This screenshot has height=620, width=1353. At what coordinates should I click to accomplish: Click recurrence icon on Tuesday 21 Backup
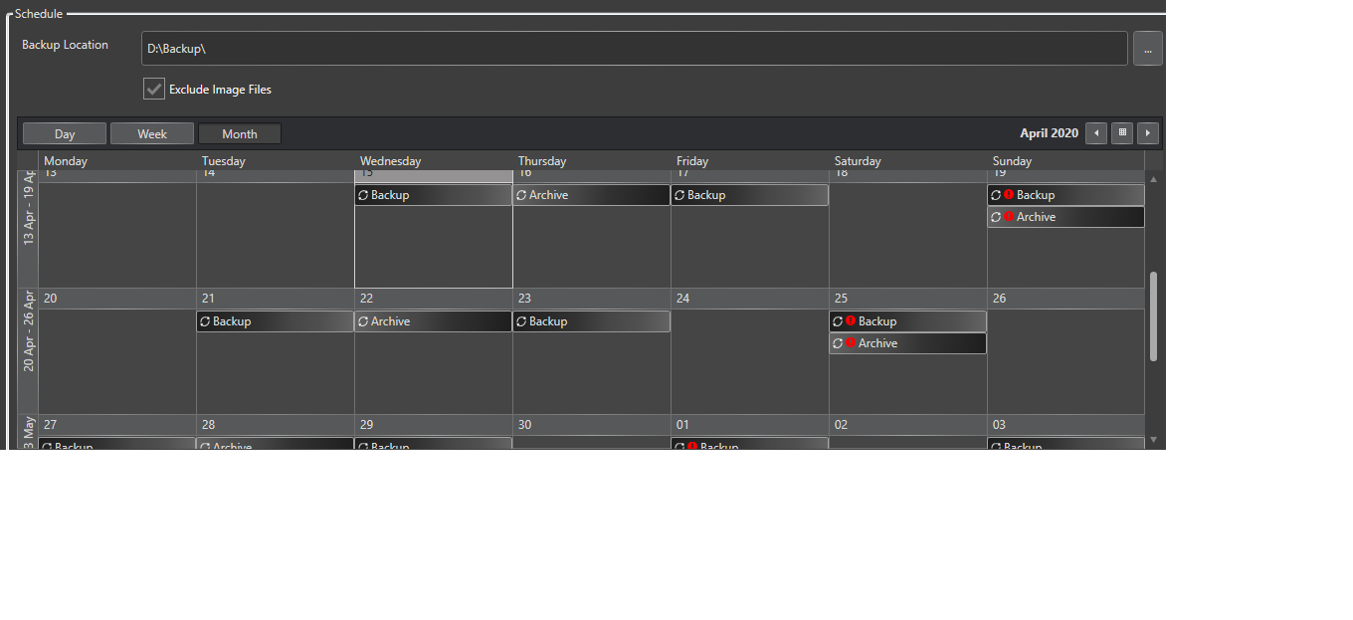[205, 321]
